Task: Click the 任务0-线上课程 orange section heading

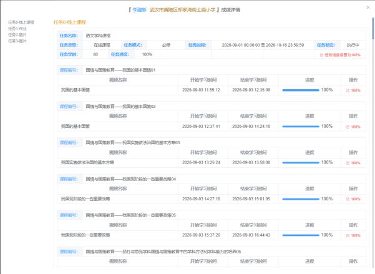Action: coord(70,22)
